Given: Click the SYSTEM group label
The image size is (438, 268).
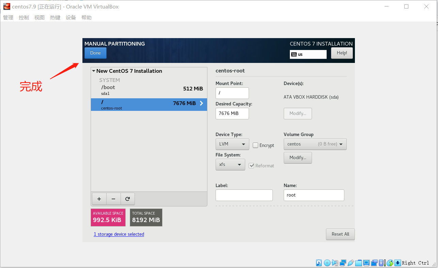Looking at the screenshot, I should (110, 80).
